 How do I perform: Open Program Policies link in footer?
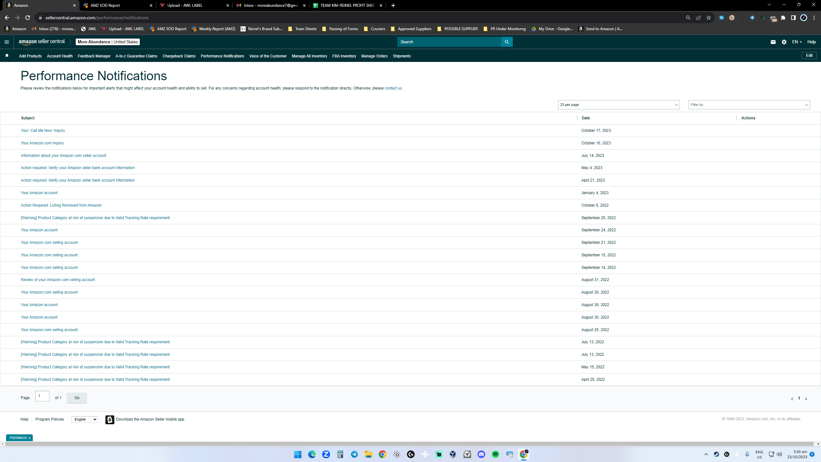pyautogui.click(x=50, y=419)
